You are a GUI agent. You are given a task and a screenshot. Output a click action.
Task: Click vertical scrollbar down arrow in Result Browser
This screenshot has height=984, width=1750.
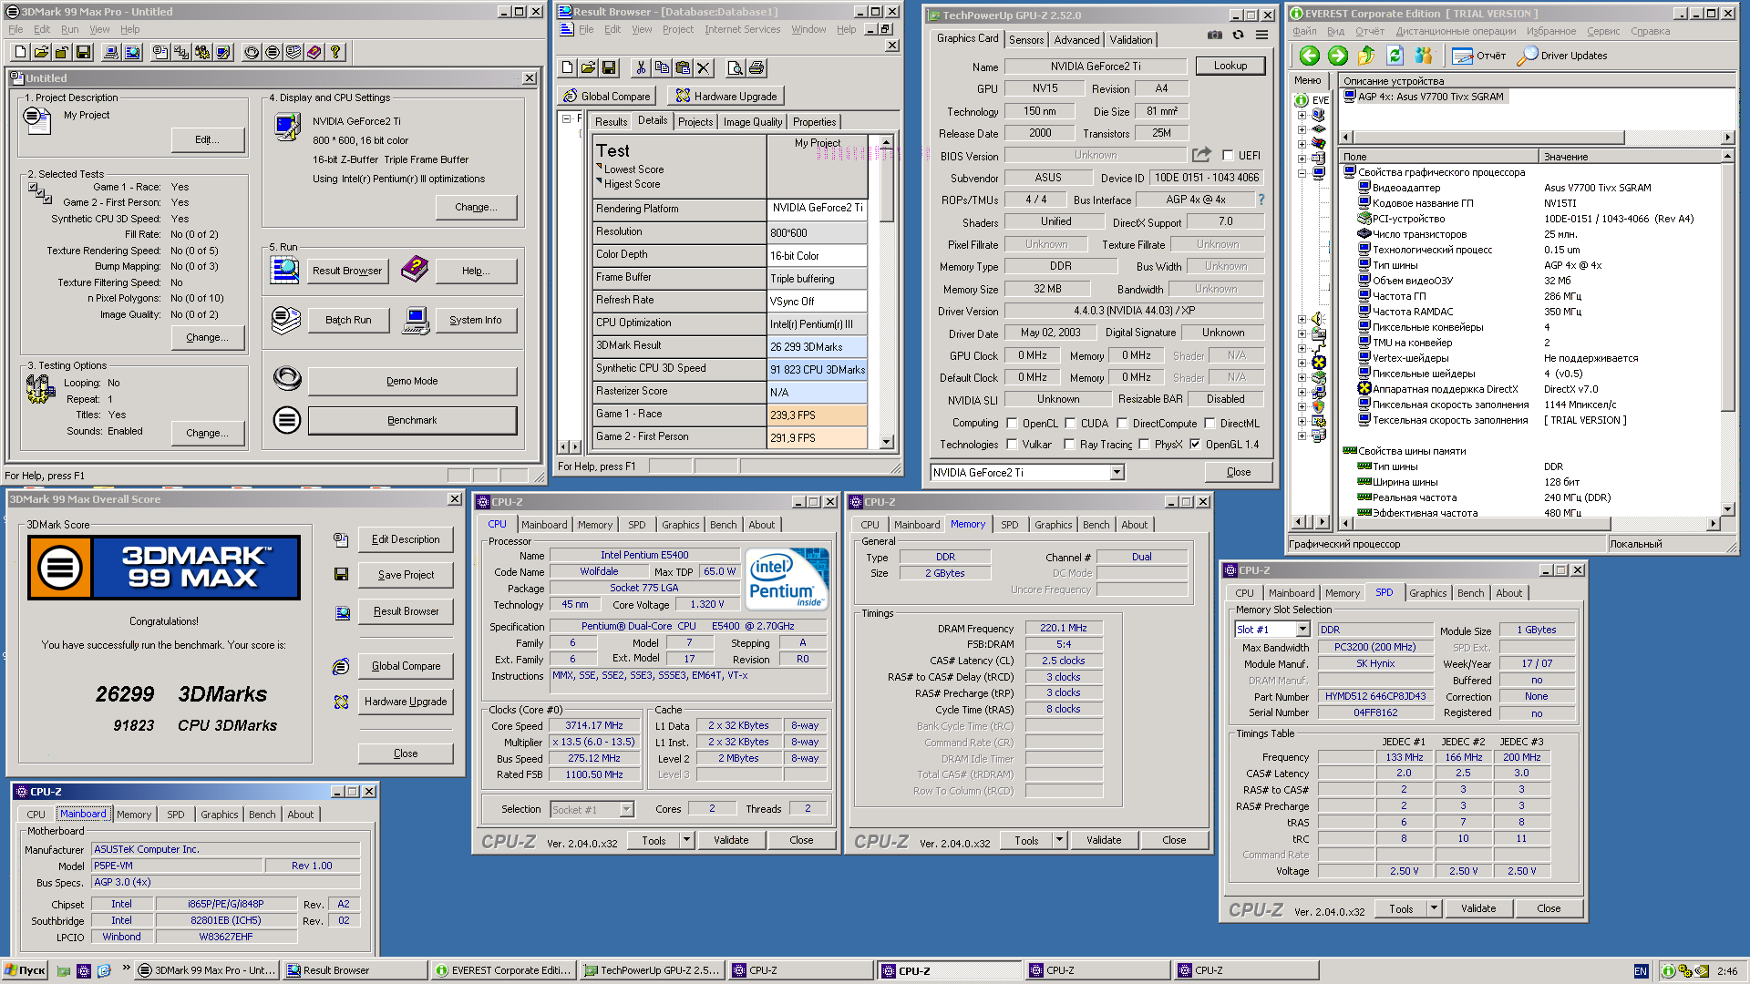coord(886,442)
